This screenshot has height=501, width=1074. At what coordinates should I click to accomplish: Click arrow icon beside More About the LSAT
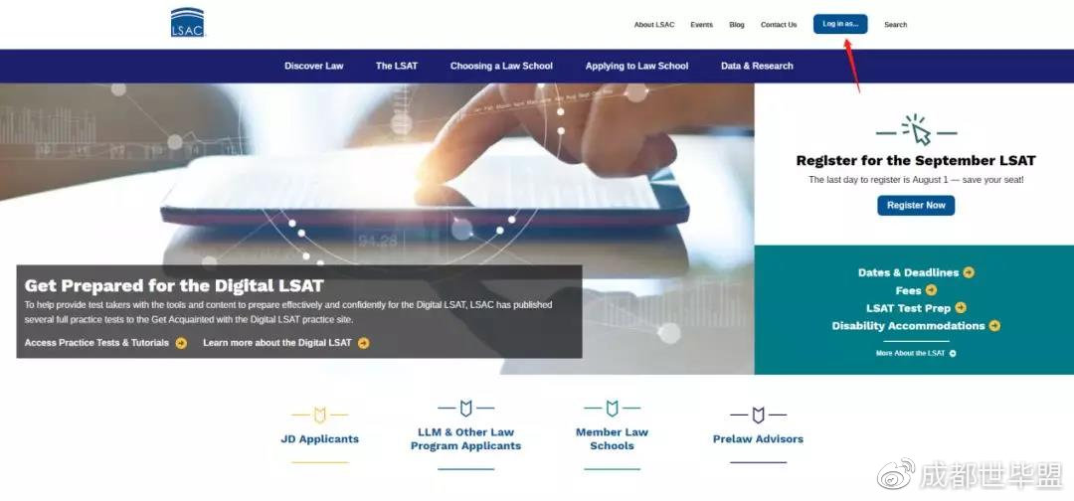click(953, 353)
